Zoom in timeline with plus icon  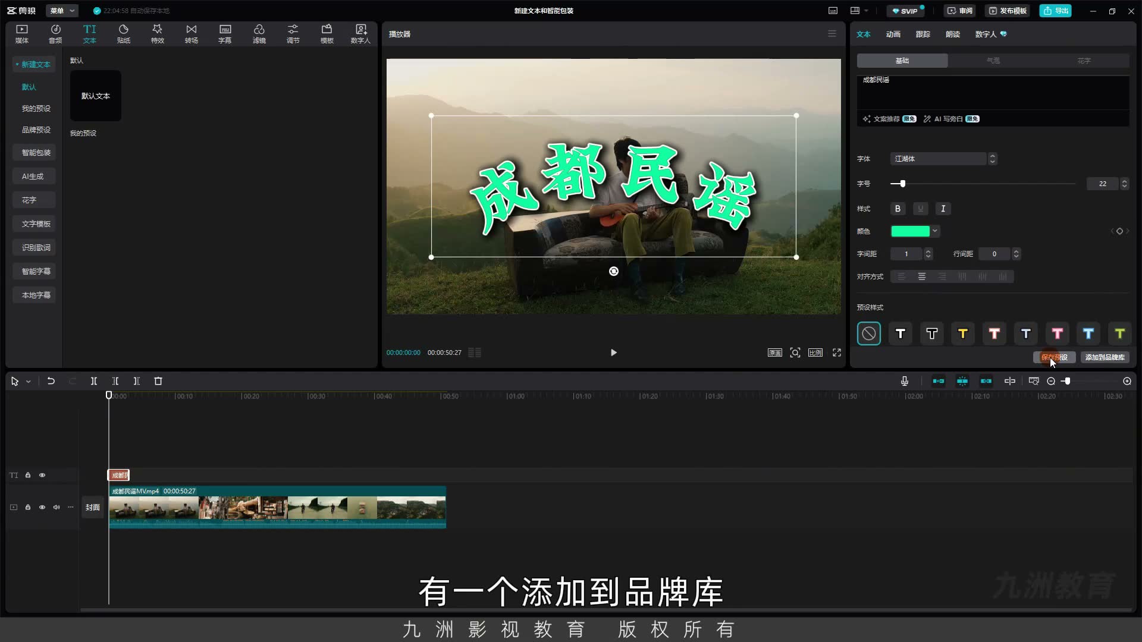(1127, 381)
